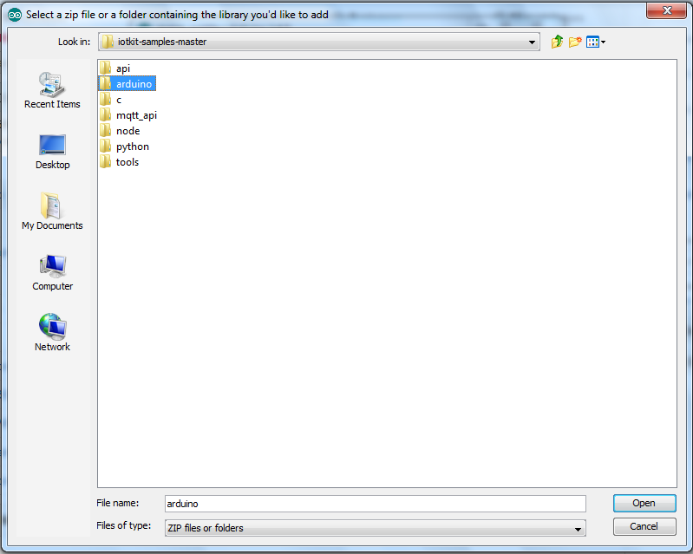Click the Open button

644,503
